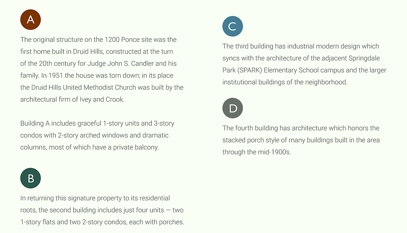Select the blue circle C icon
The width and height of the screenshot is (407, 233).
tap(232, 26)
